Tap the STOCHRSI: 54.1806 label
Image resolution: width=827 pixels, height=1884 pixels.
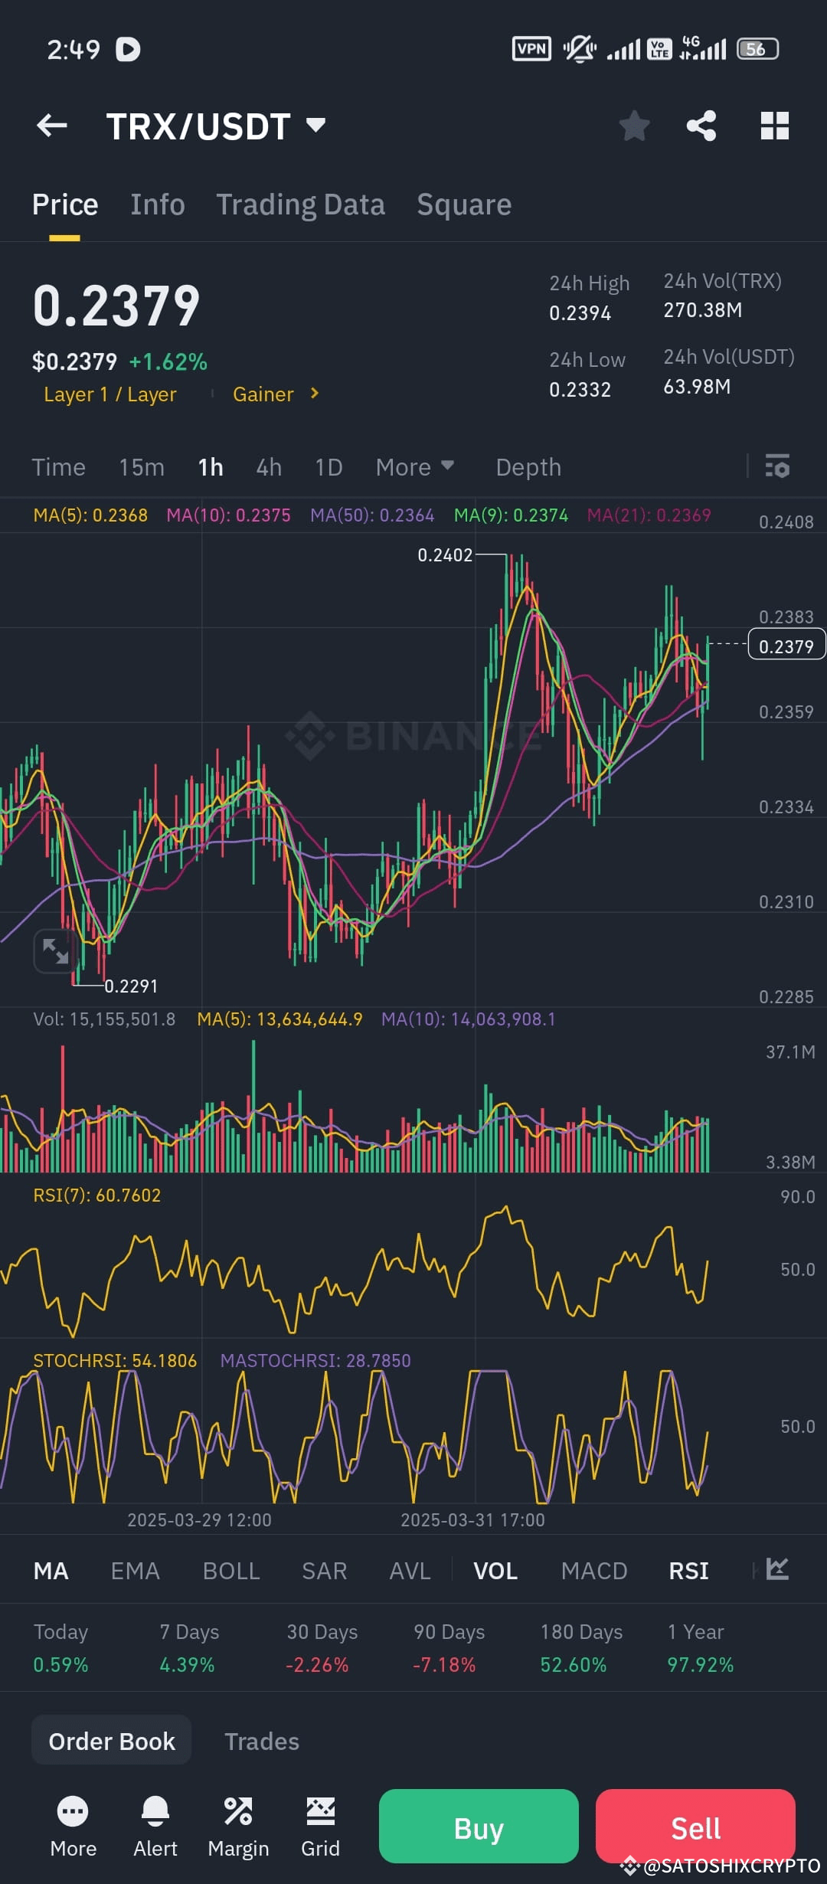[x=115, y=1360]
